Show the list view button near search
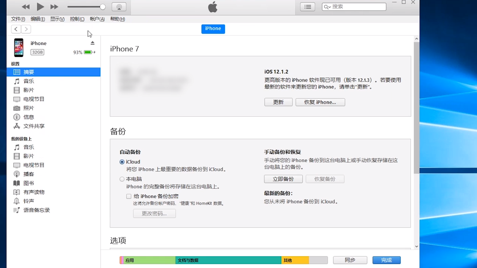The width and height of the screenshot is (477, 268). tap(307, 7)
